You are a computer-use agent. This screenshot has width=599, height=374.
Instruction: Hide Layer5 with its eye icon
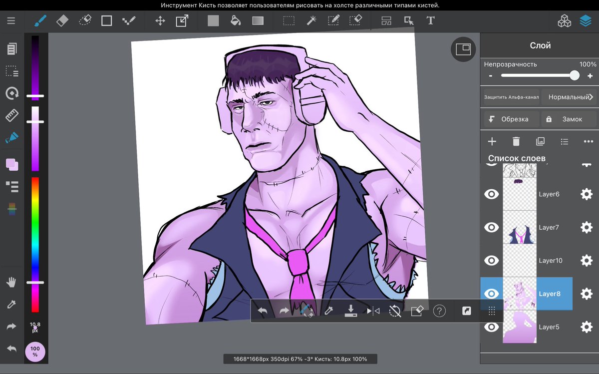click(x=492, y=327)
